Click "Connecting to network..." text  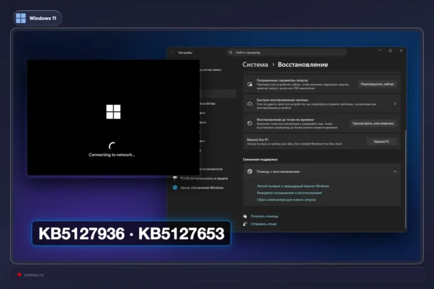pos(112,155)
